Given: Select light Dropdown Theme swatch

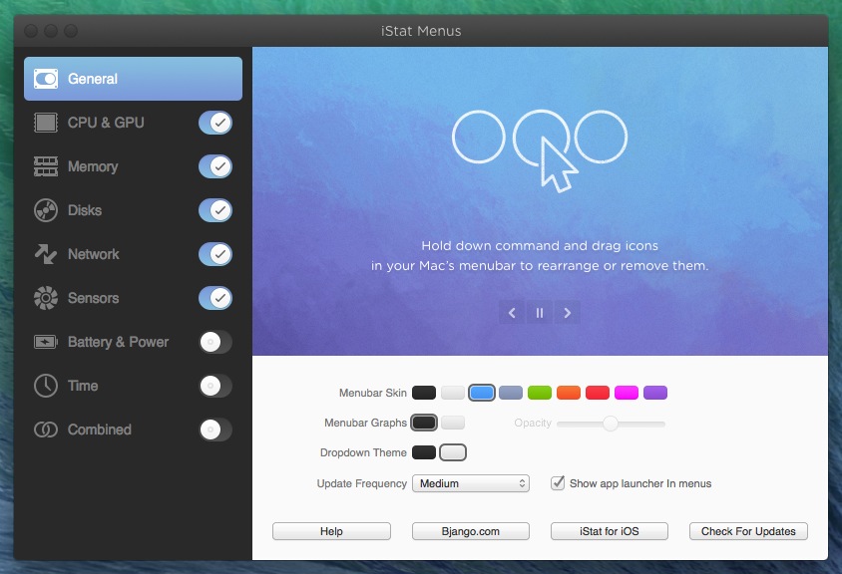Looking at the screenshot, I should (453, 452).
